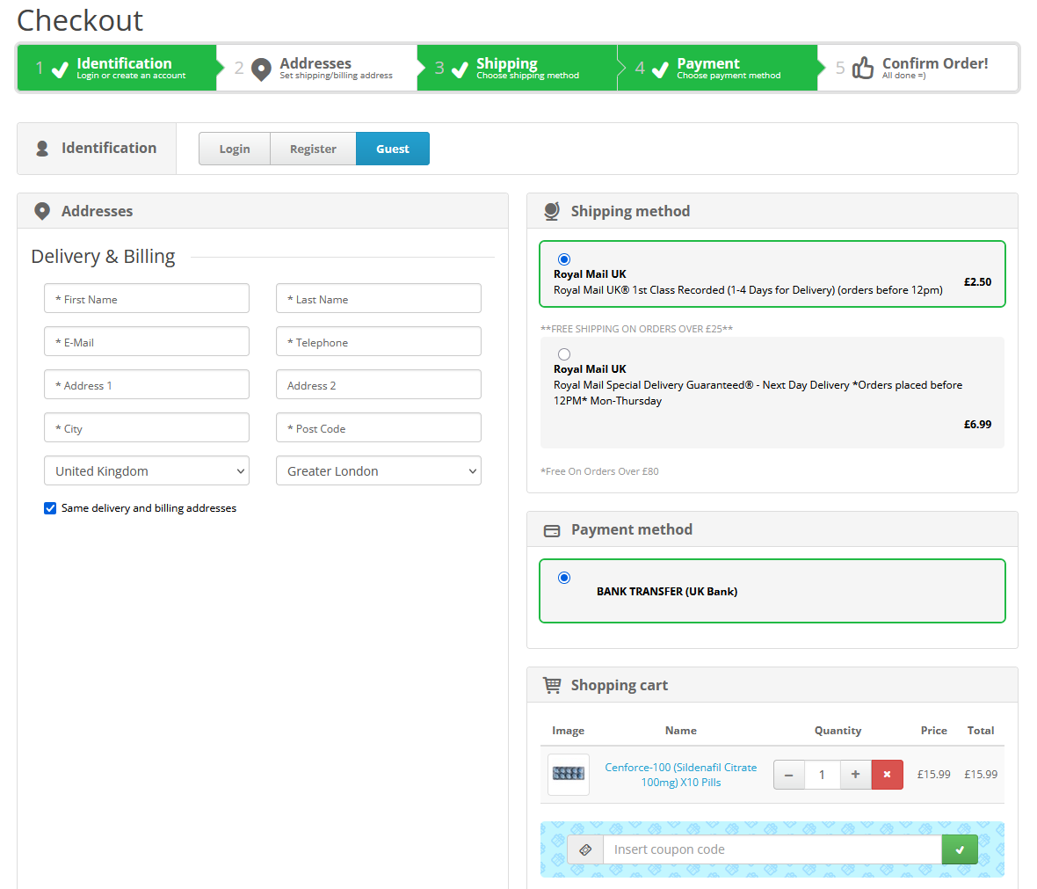Image resolution: width=1037 pixels, height=889 pixels.
Task: Click the coupon tag icon
Action: point(585,849)
